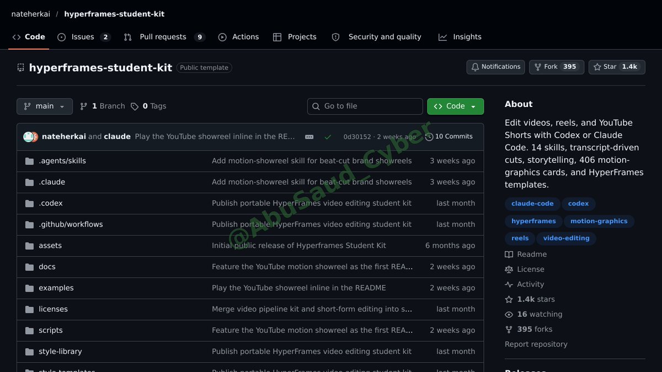
Task: View the 0 Tags link
Action: (148, 106)
